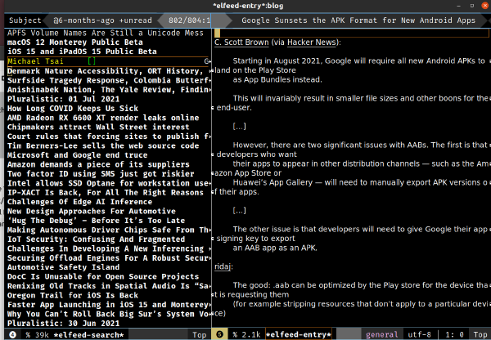Click the yellow cursor block in entry header
Screen dimensions: 491x340
coord(218,34)
